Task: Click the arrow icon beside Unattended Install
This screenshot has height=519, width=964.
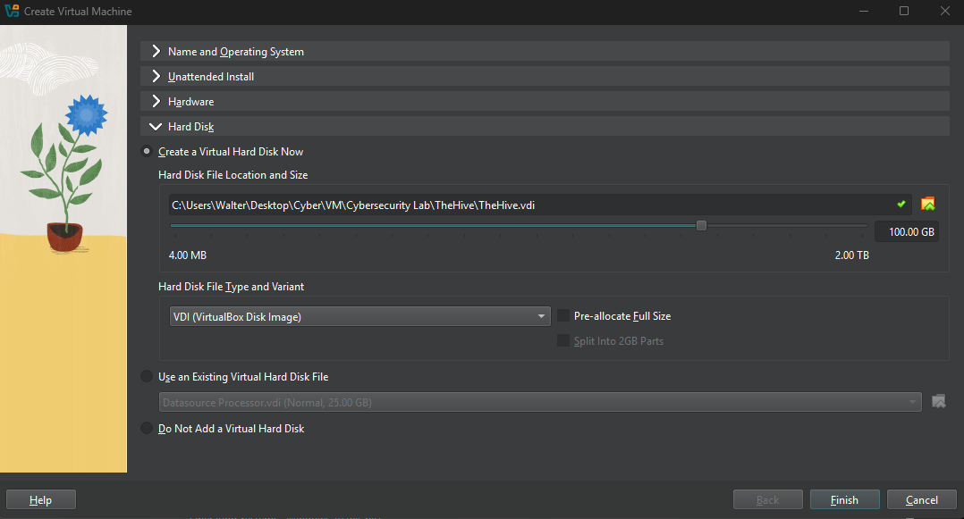Action: (x=156, y=77)
